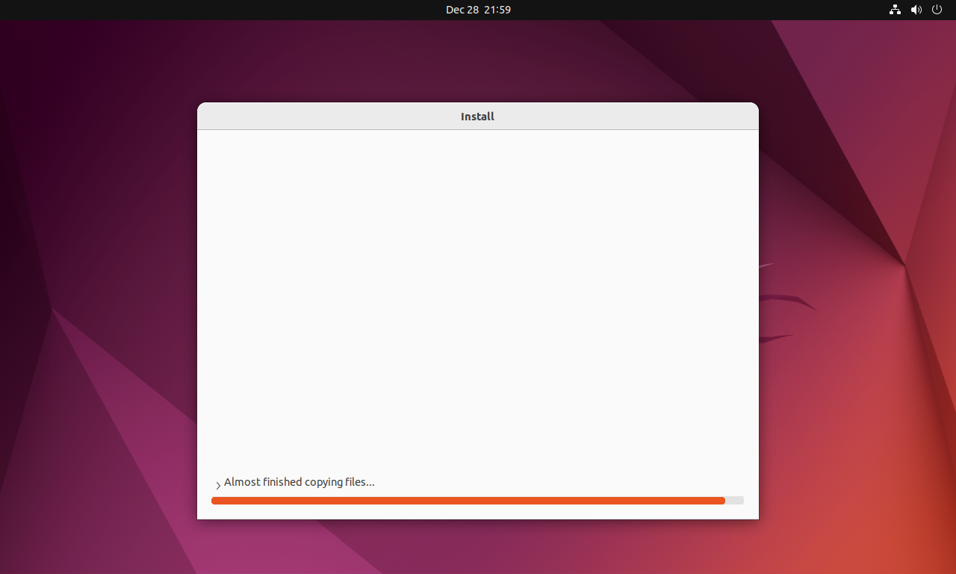Expand the install details chevron
This screenshot has height=574, width=956.
point(218,486)
